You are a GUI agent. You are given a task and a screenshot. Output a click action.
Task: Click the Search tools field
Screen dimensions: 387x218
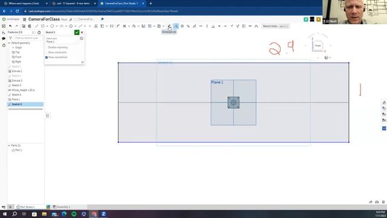(x=276, y=26)
